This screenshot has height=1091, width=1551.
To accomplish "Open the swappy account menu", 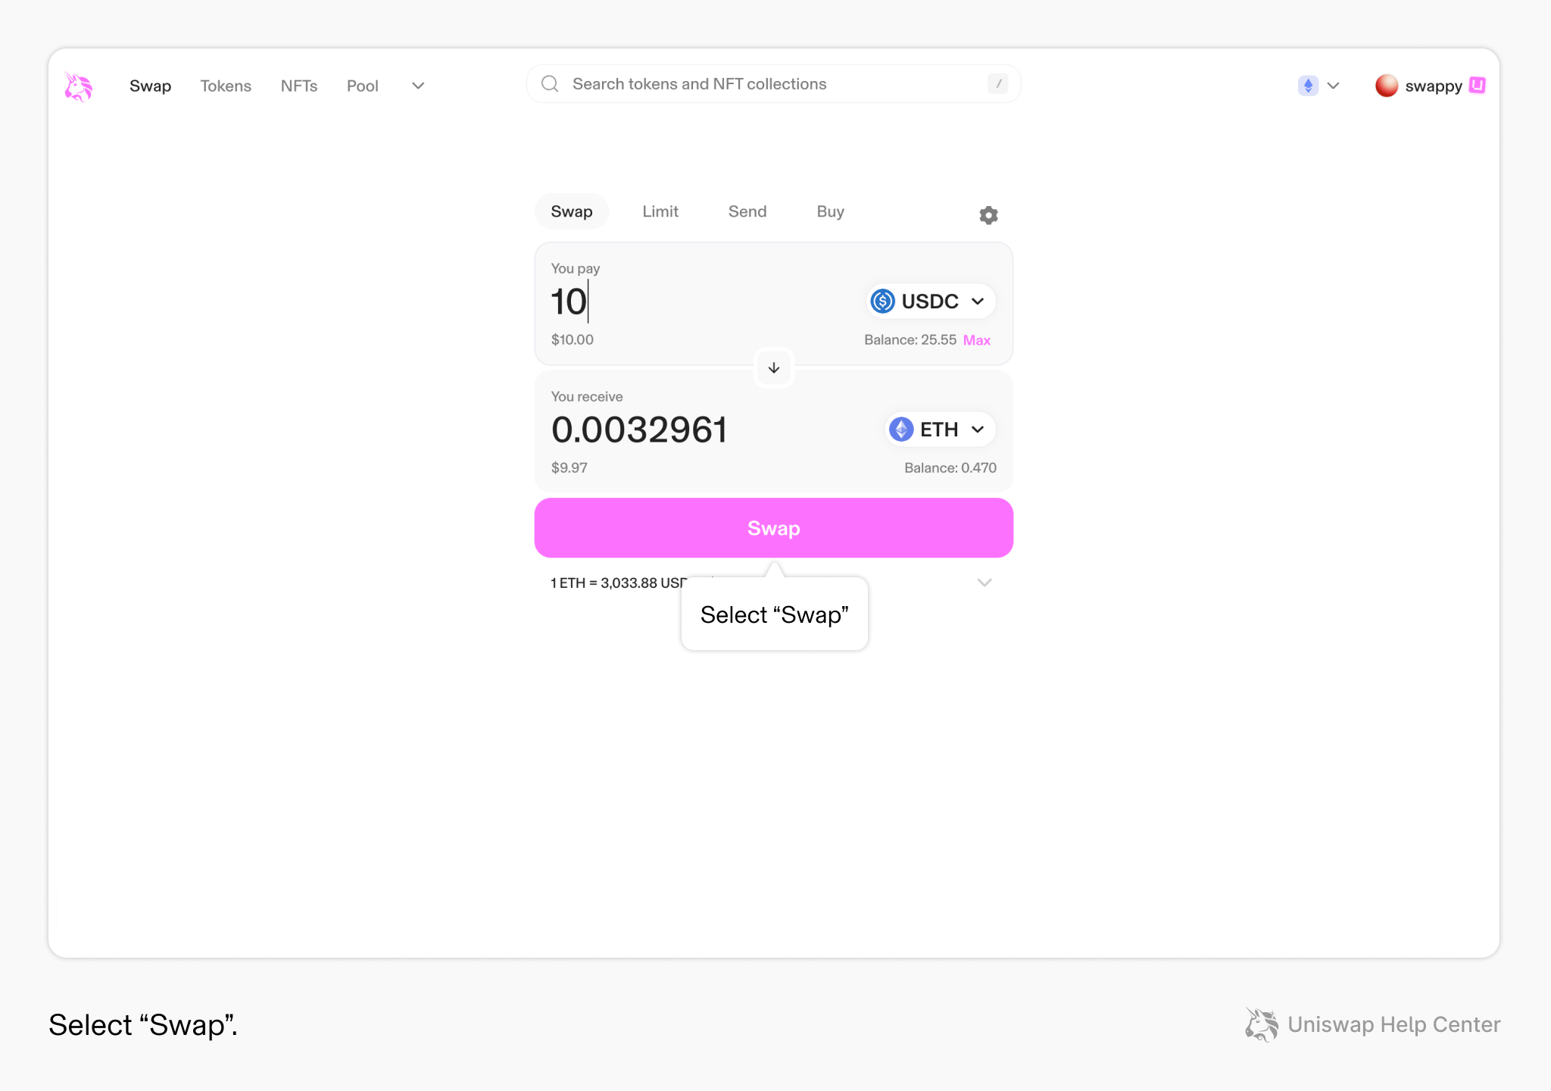I will [1430, 86].
